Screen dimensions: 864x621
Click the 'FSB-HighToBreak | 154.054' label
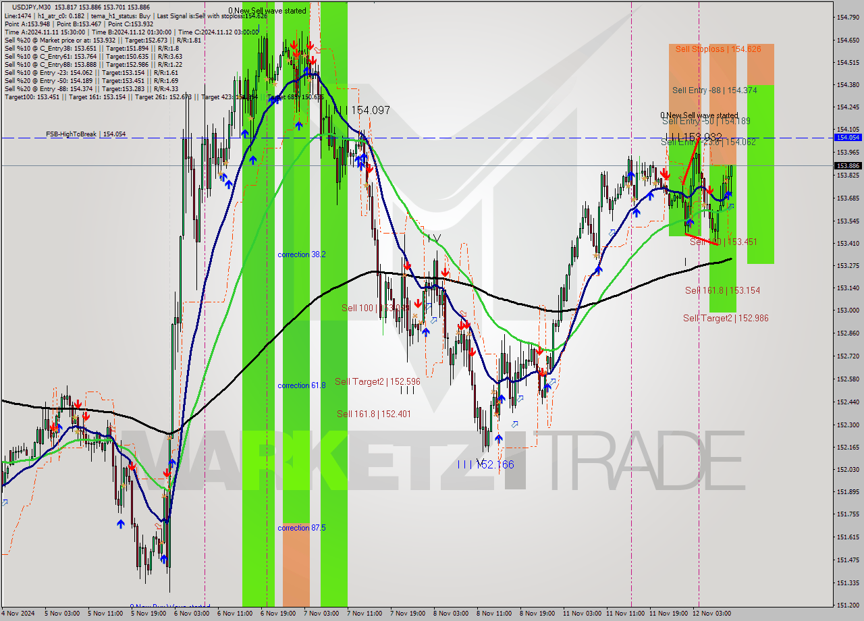point(86,134)
